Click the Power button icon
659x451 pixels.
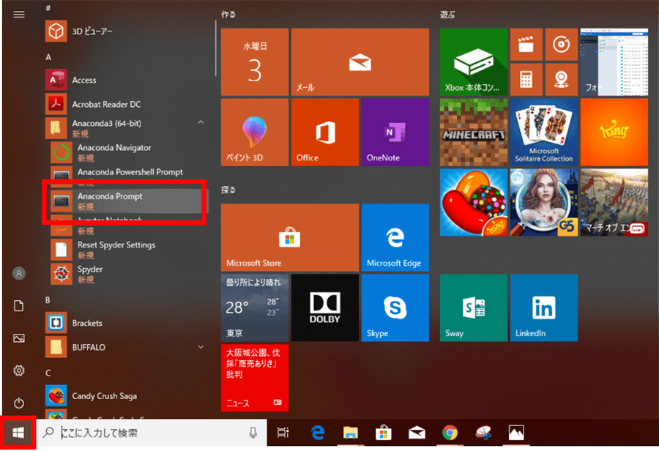19,403
